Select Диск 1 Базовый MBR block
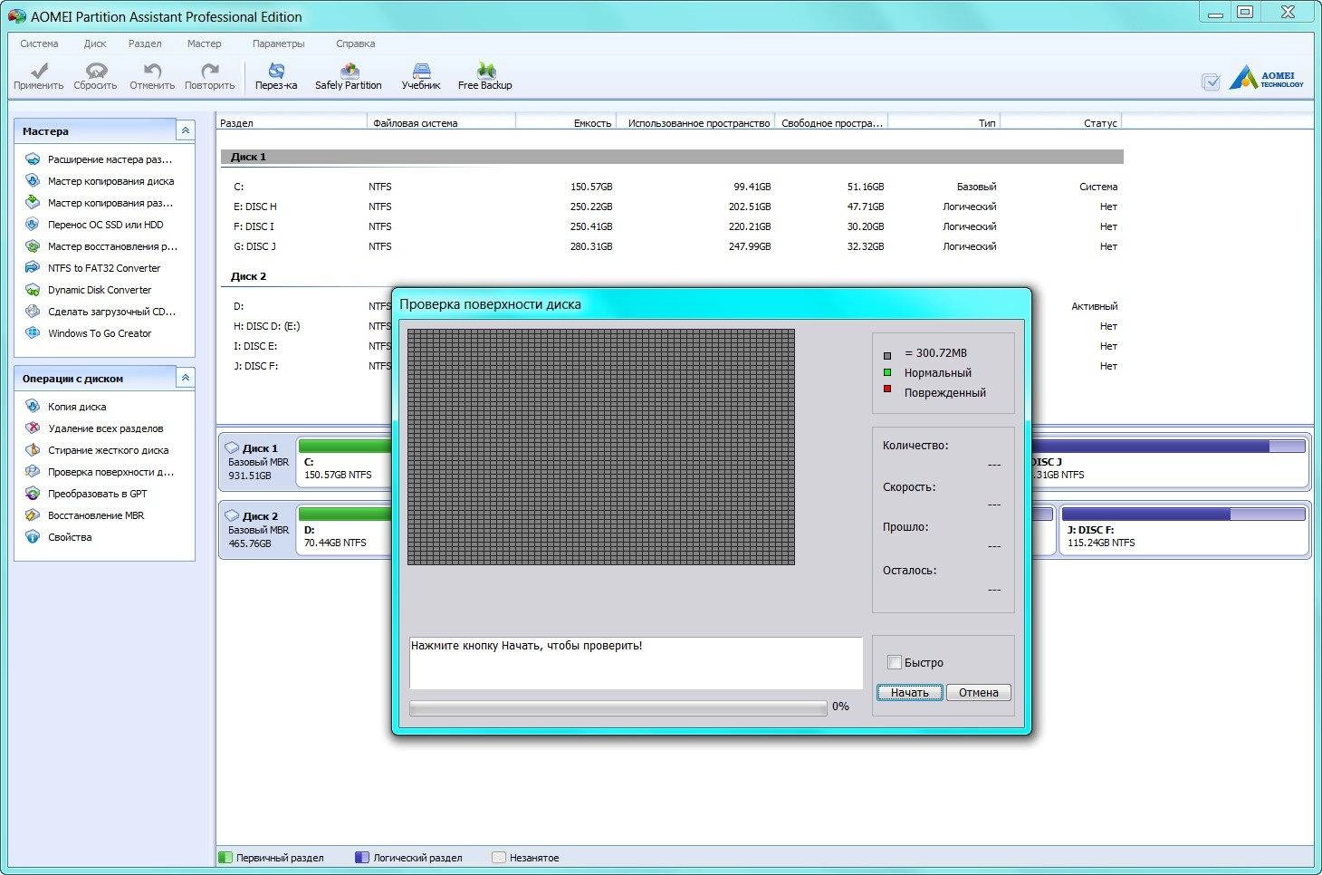Viewport: 1322px width, 875px height. pyautogui.click(x=258, y=462)
